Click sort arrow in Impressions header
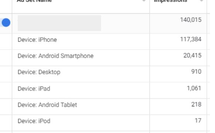This screenshot has width=215, height=133. click(201, 1)
